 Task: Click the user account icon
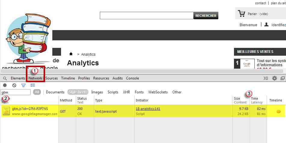tap(266, 24)
